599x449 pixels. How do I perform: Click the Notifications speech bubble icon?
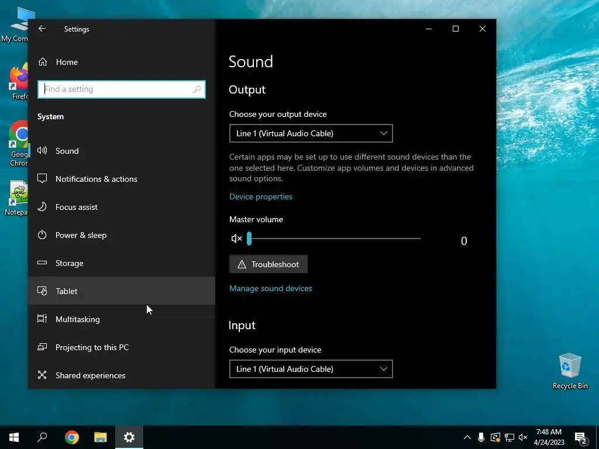click(42, 178)
